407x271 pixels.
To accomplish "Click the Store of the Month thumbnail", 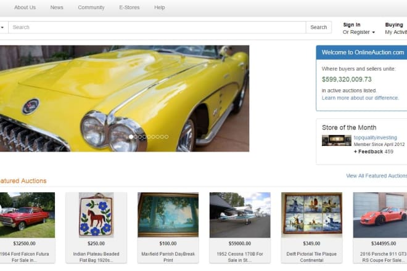I will 337,140.
